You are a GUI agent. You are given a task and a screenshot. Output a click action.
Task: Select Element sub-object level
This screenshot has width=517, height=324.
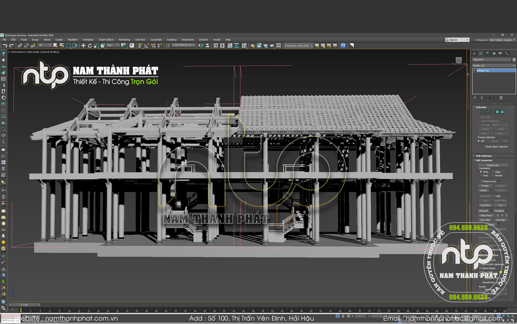[502, 112]
